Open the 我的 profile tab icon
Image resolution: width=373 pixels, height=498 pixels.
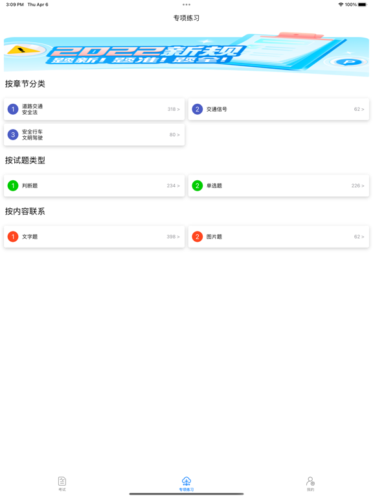coord(311,481)
